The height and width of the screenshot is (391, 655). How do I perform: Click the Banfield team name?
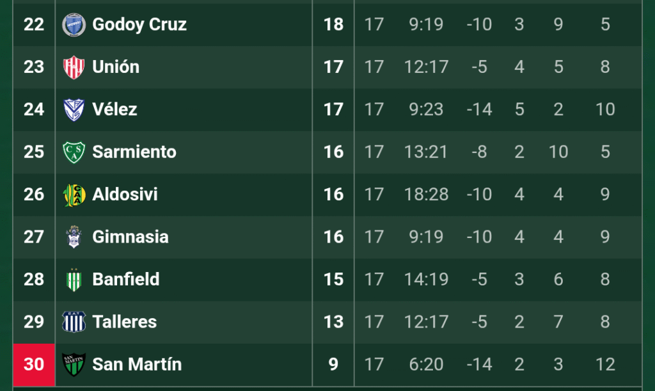[126, 279]
